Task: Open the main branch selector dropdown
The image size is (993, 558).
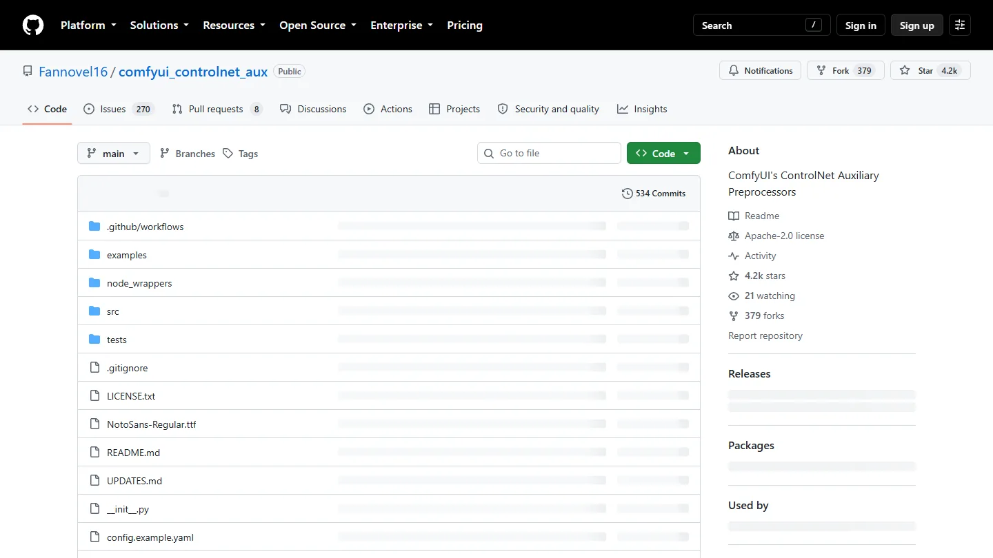Action: pos(114,153)
